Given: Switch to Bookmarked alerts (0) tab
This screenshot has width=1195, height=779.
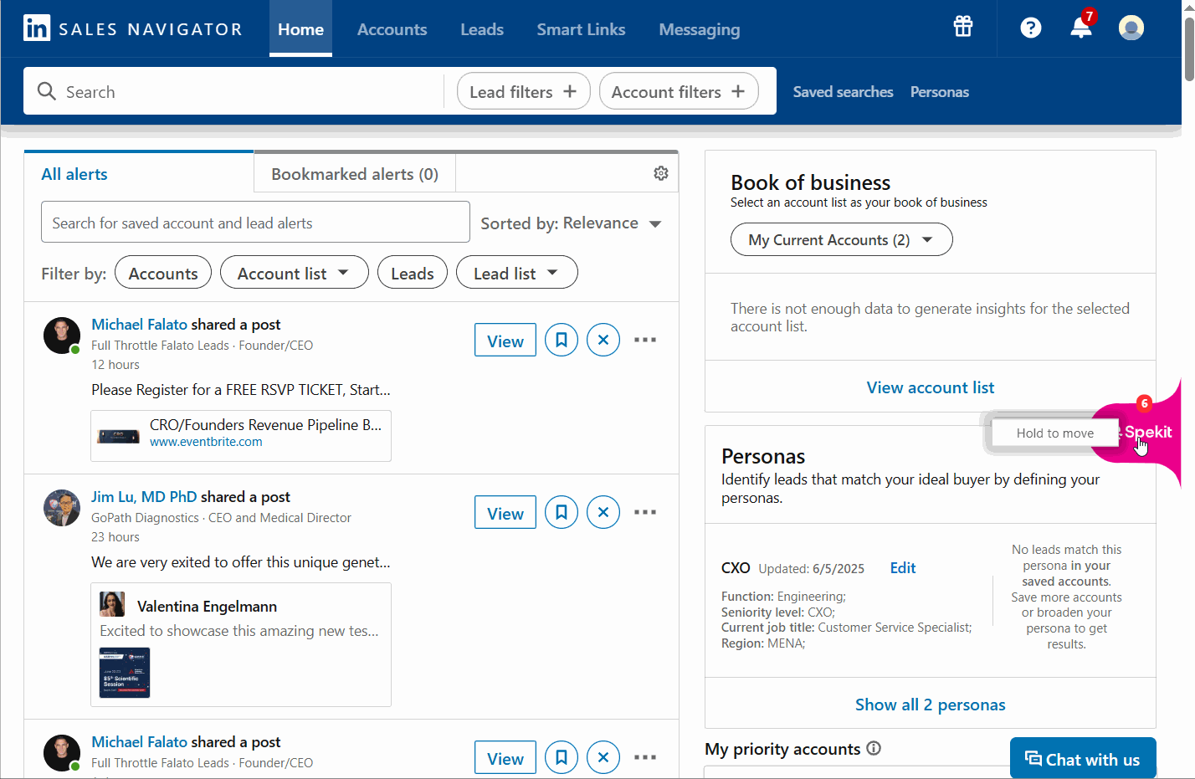Looking at the screenshot, I should coord(355,173).
